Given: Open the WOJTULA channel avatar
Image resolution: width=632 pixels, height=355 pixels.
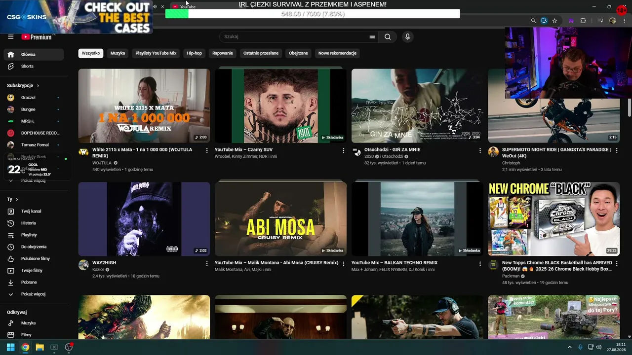Looking at the screenshot, I should (83, 152).
